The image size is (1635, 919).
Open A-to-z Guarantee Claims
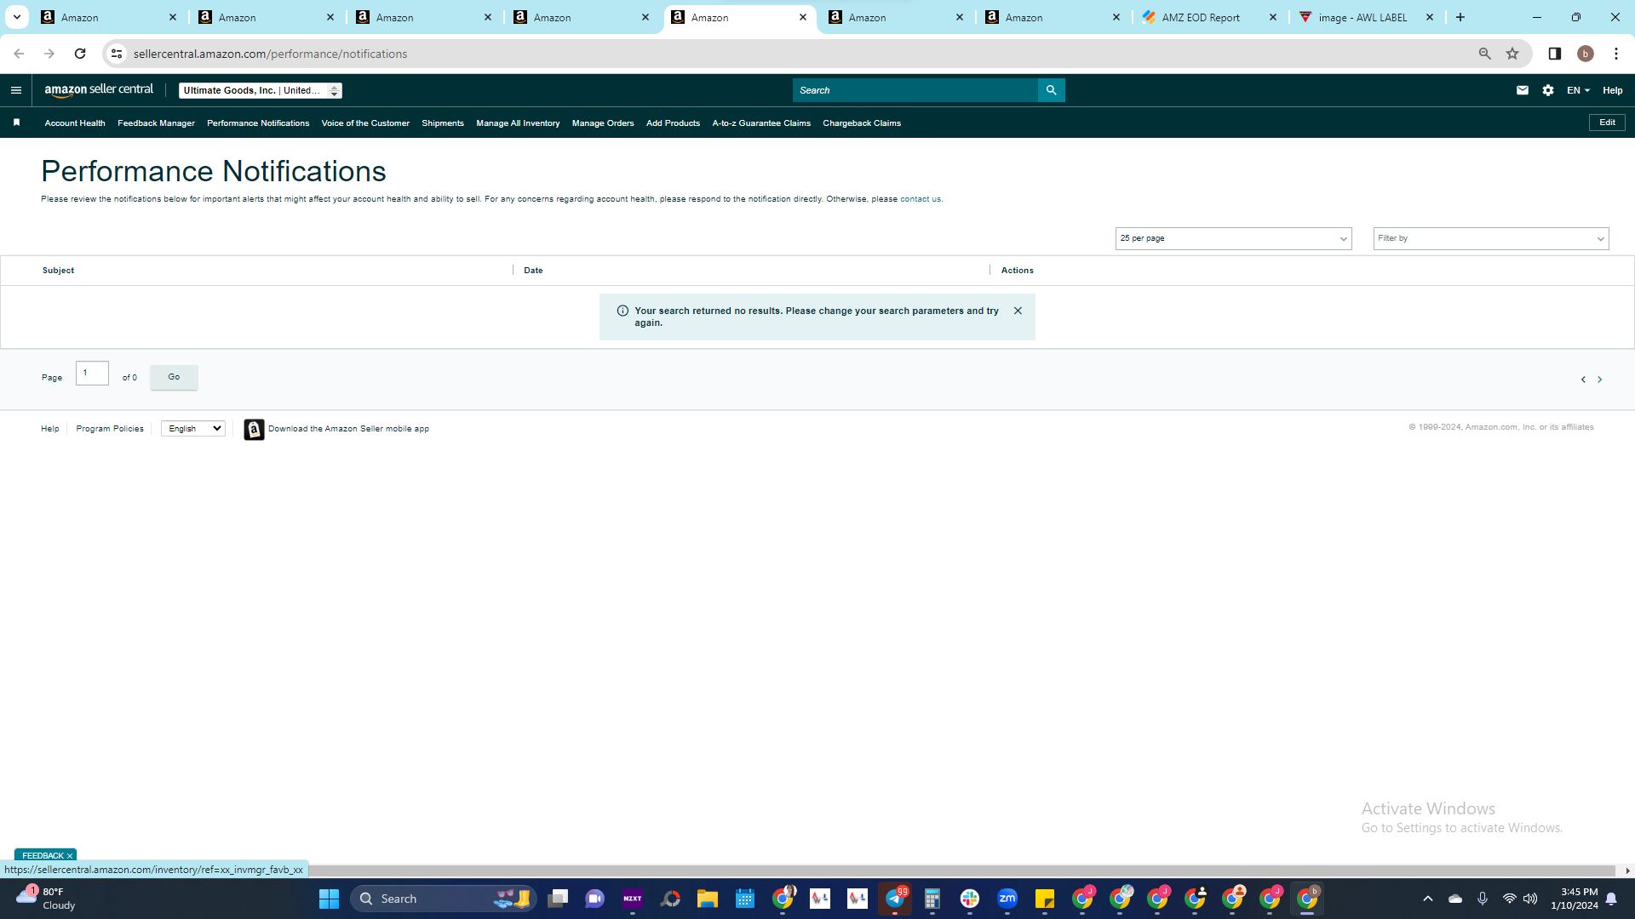click(x=761, y=123)
